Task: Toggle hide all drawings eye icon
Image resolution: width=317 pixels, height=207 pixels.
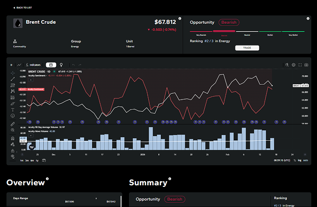Action: pos(13,157)
